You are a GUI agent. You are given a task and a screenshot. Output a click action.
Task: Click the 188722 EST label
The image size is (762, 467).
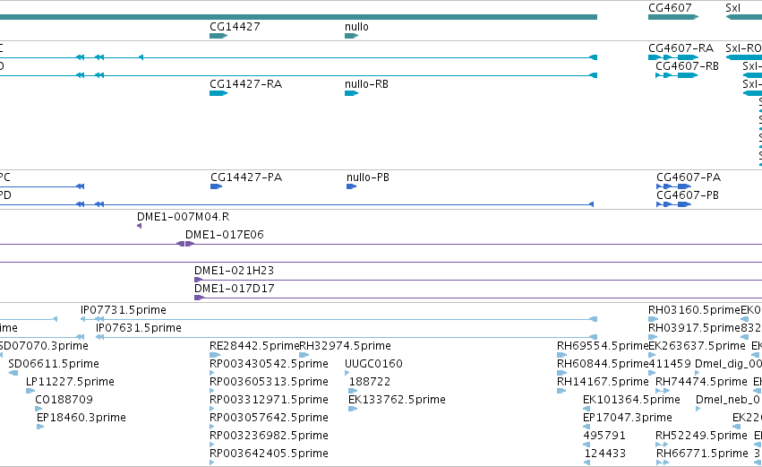click(369, 382)
